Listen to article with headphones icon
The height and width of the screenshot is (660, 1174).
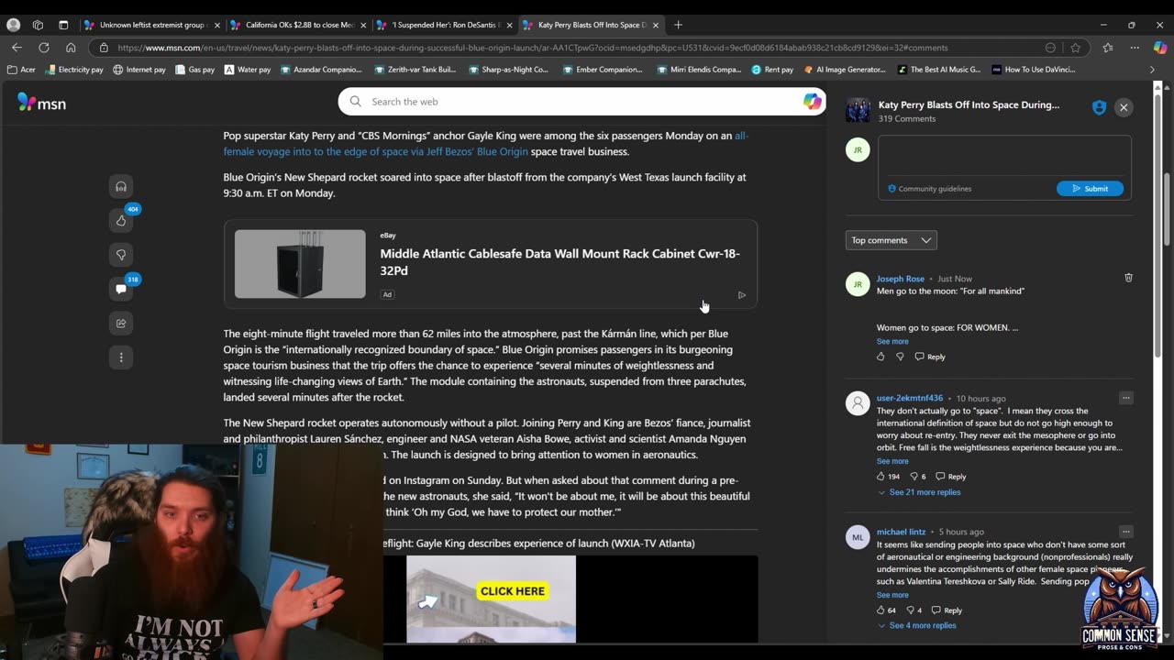click(x=121, y=187)
